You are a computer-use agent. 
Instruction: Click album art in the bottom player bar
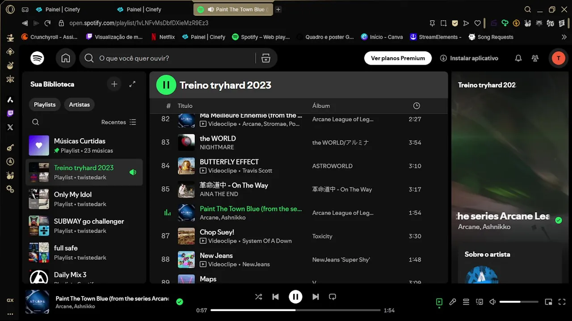click(x=37, y=302)
